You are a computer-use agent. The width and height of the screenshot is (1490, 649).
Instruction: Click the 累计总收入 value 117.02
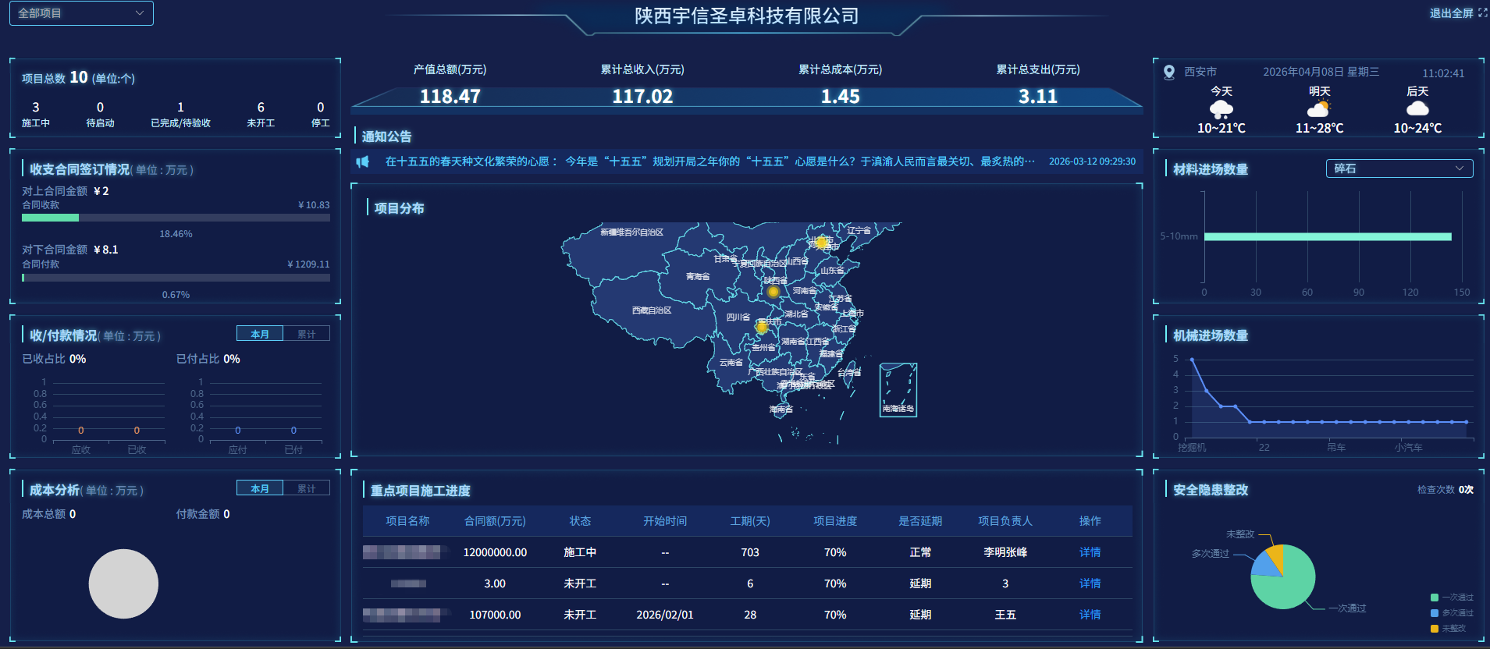(642, 97)
